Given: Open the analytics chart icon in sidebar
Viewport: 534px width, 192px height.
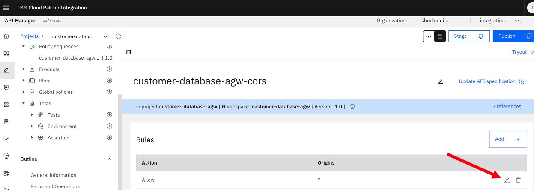Looking at the screenshot, I should click(6, 139).
